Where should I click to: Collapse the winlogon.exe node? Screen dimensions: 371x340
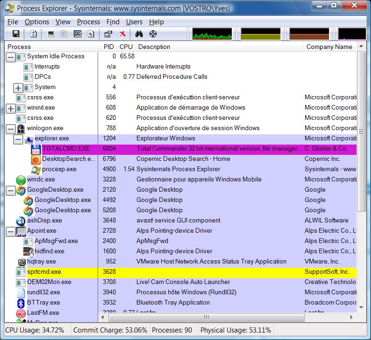pos(10,129)
